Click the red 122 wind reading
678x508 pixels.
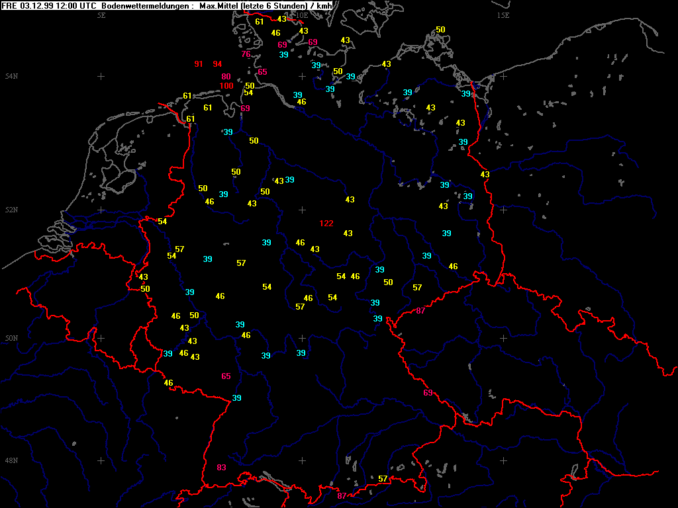pos(326,224)
